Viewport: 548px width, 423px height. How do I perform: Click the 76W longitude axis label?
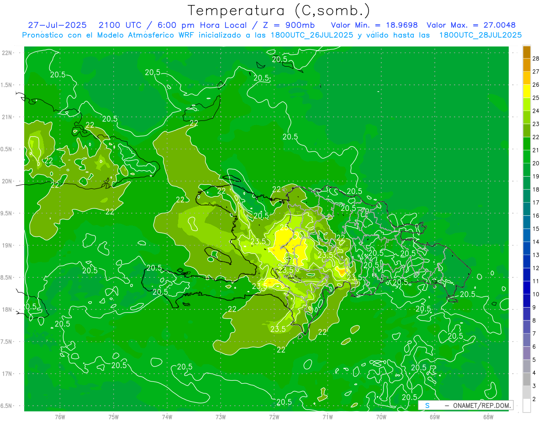coord(60,417)
